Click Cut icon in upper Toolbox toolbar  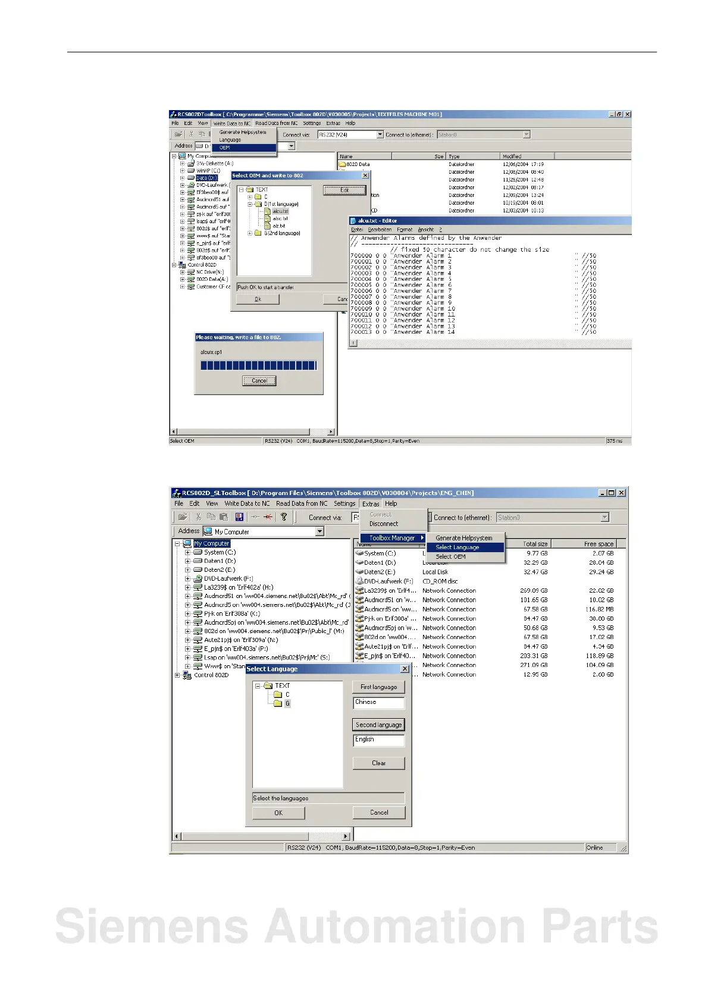click(x=191, y=134)
